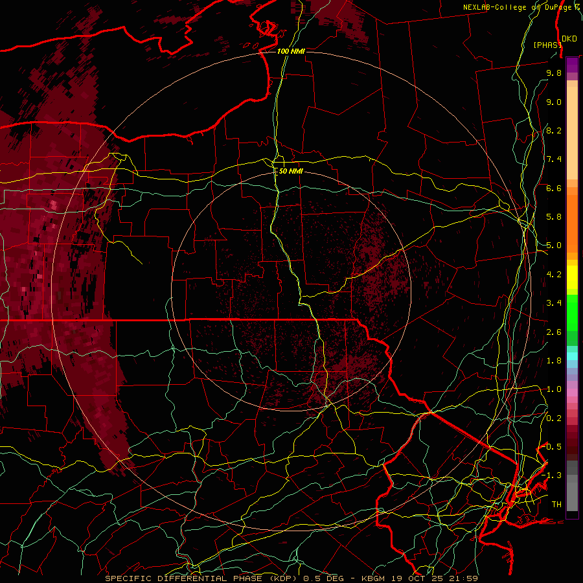This screenshot has width=583, height=583.
Task: Click the -0.5 scale value
Action: pyautogui.click(x=552, y=447)
